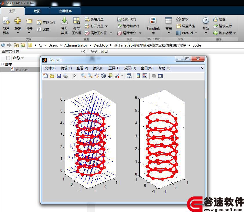Click Analyze Code (分析代码)

coord(127,19)
